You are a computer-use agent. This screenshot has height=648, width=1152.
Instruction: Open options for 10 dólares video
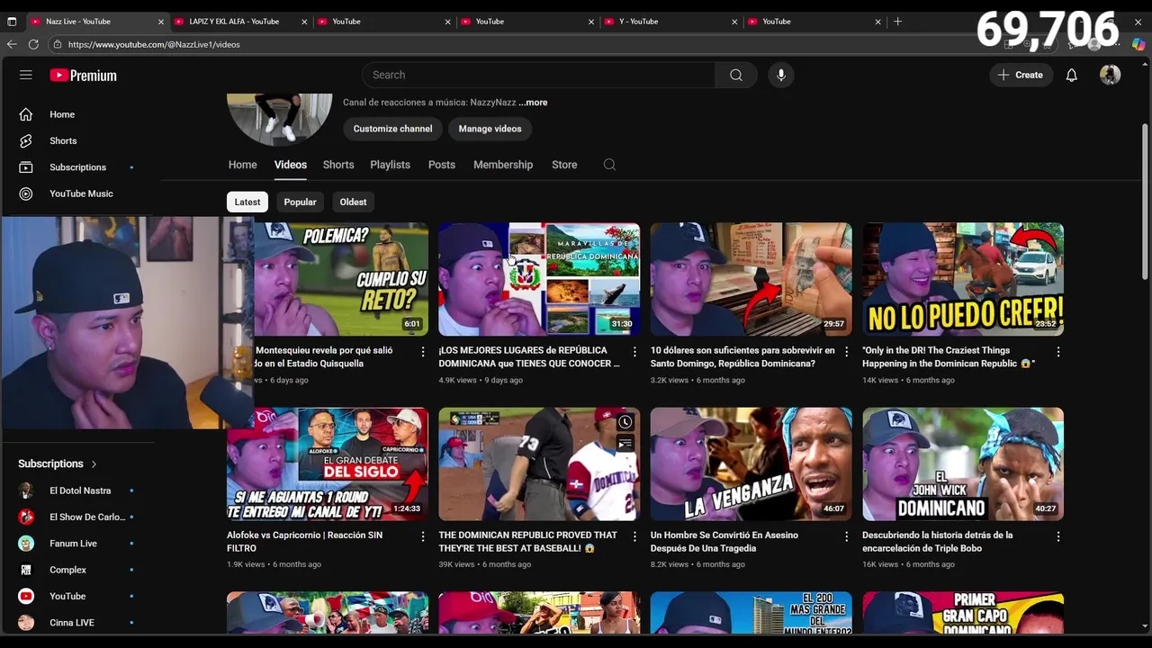pos(846,352)
